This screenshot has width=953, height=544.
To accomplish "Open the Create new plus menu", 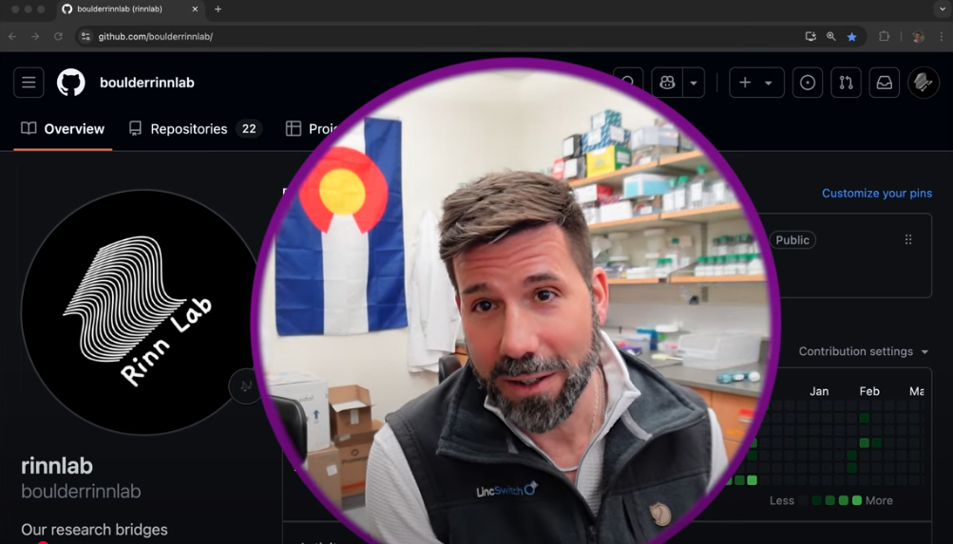I will pos(756,83).
